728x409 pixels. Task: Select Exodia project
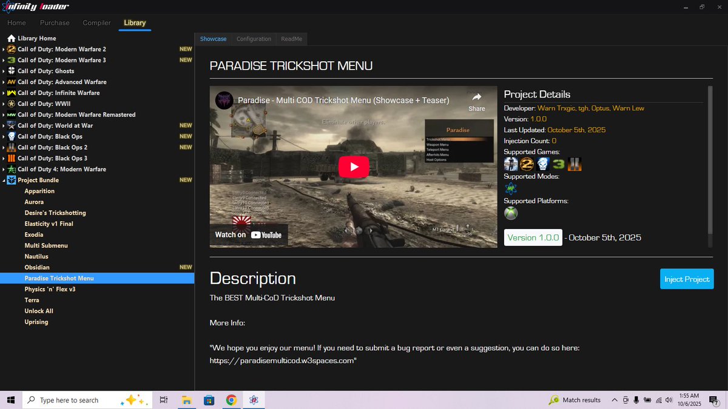[34, 234]
